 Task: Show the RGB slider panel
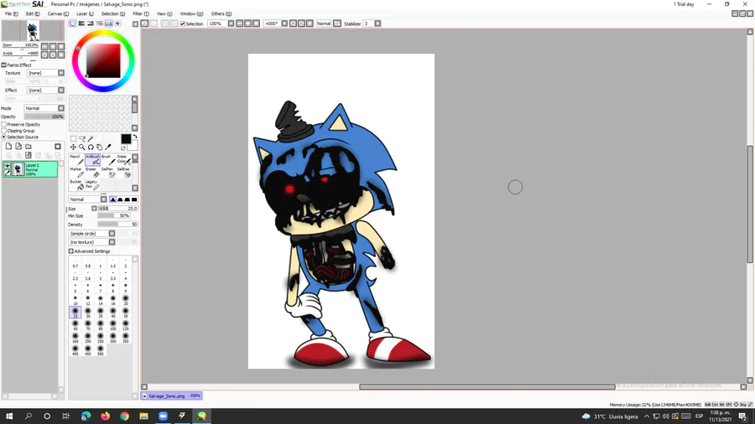click(81, 23)
